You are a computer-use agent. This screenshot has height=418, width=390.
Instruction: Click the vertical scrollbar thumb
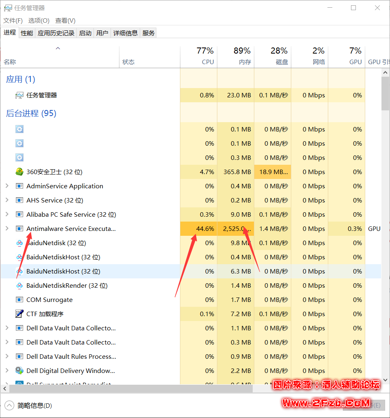click(x=385, y=94)
